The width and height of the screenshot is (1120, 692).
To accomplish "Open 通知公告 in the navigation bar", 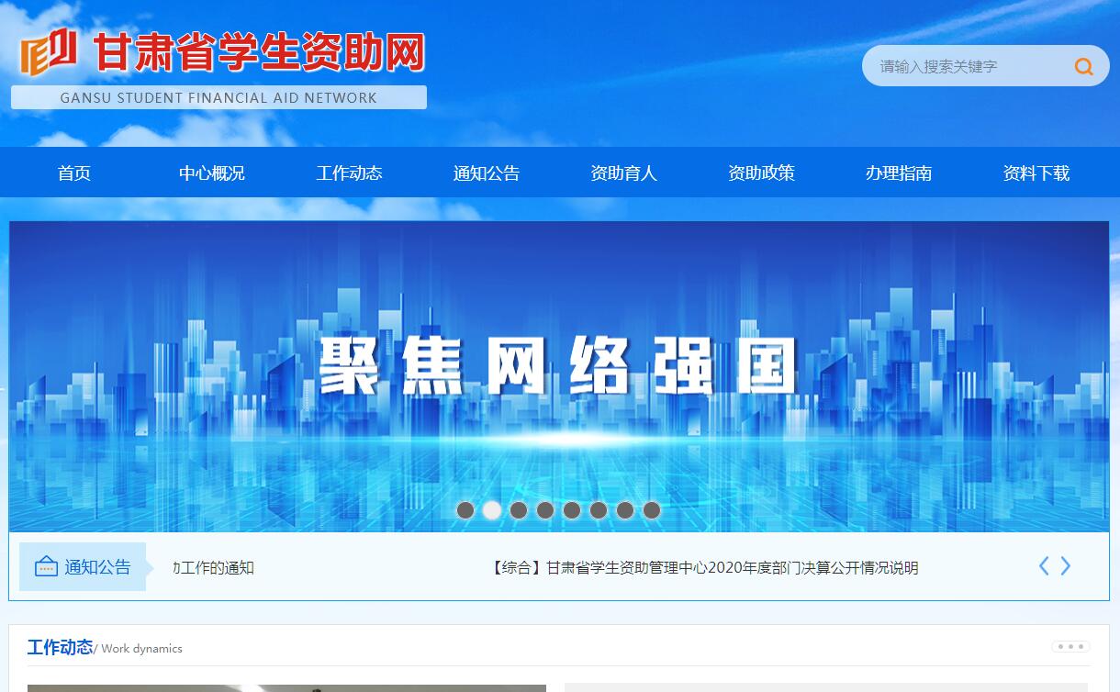I will pyautogui.click(x=487, y=173).
